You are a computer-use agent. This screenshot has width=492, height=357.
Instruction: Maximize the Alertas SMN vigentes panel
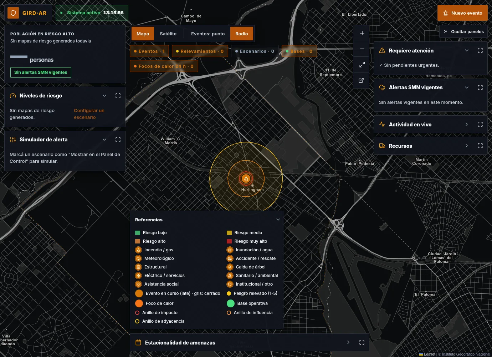click(480, 87)
